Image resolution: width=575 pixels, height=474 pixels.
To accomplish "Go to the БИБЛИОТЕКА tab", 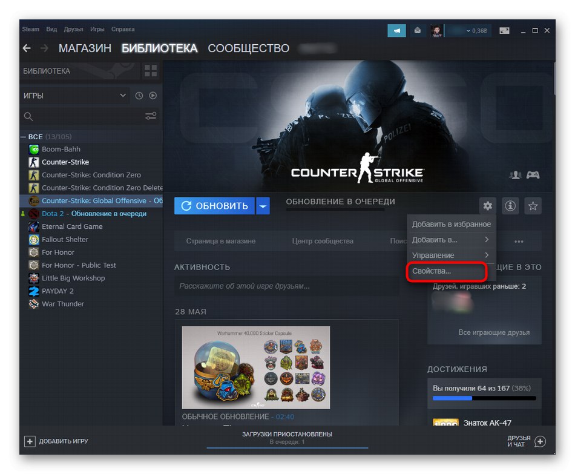I will coord(160,48).
